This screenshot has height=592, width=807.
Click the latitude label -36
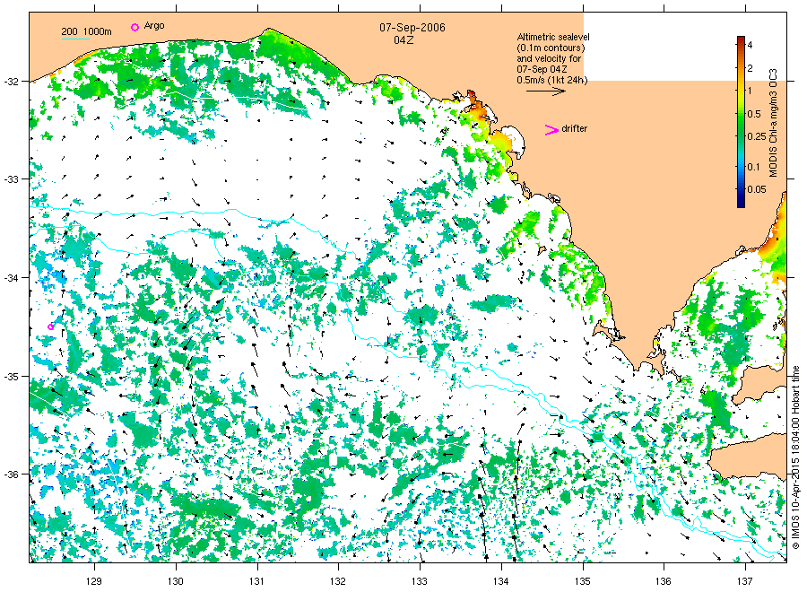[x=12, y=474]
